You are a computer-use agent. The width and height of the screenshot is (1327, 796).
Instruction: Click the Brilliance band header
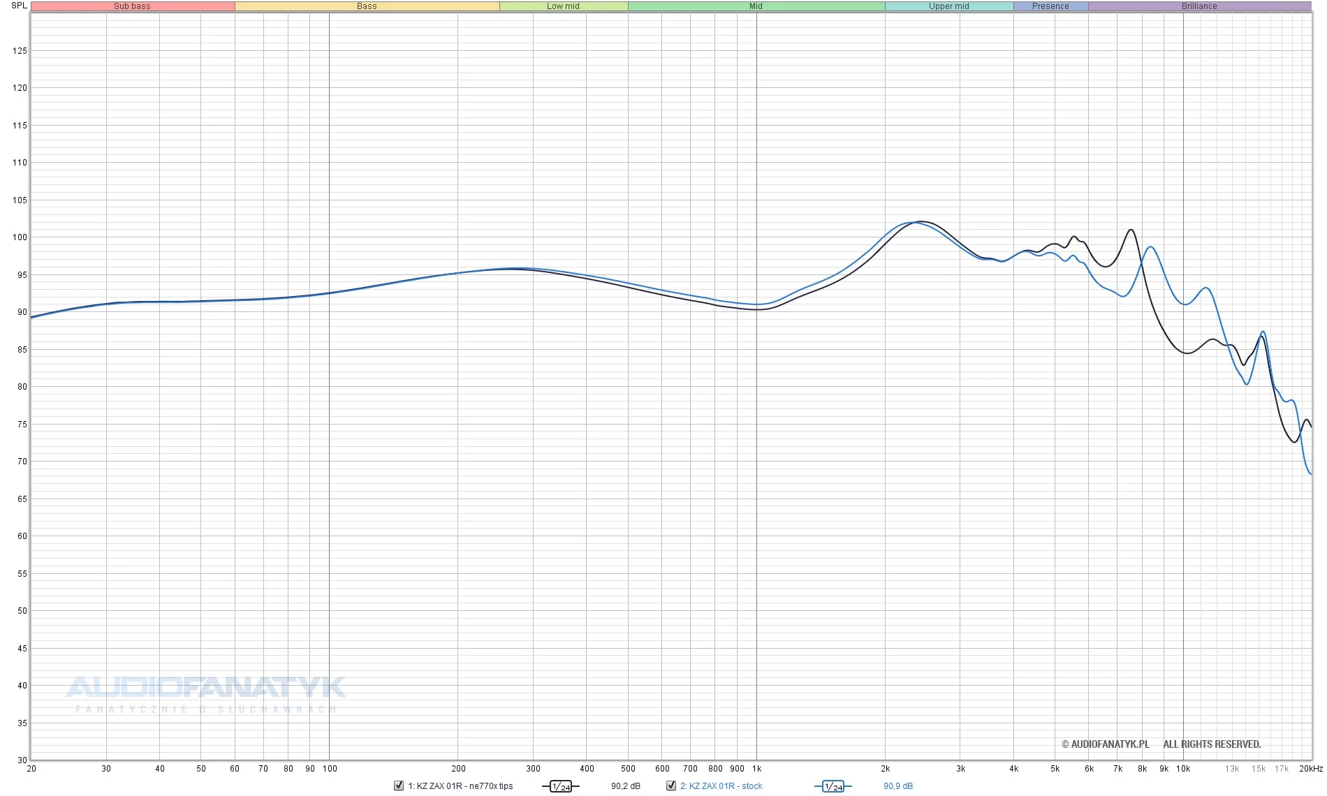point(1199,6)
